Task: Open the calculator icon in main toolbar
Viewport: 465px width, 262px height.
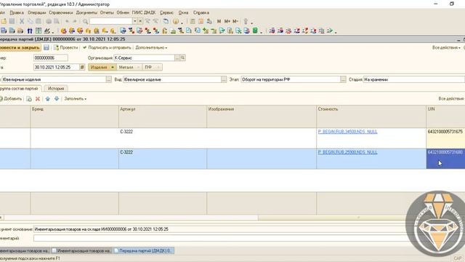Action: pos(193,21)
